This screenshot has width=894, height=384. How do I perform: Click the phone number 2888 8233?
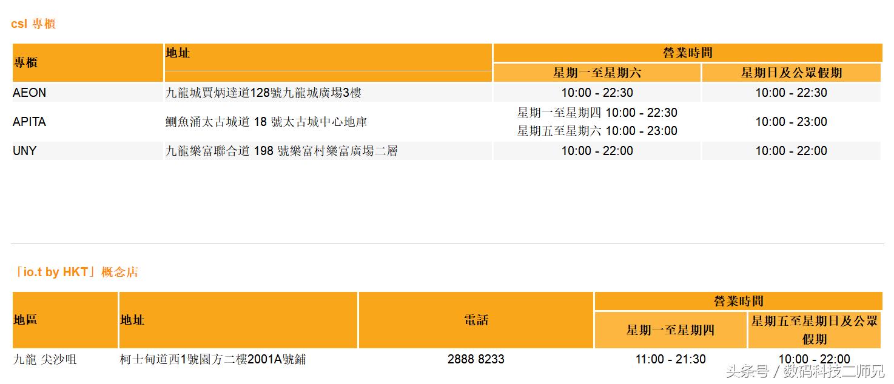click(x=477, y=359)
